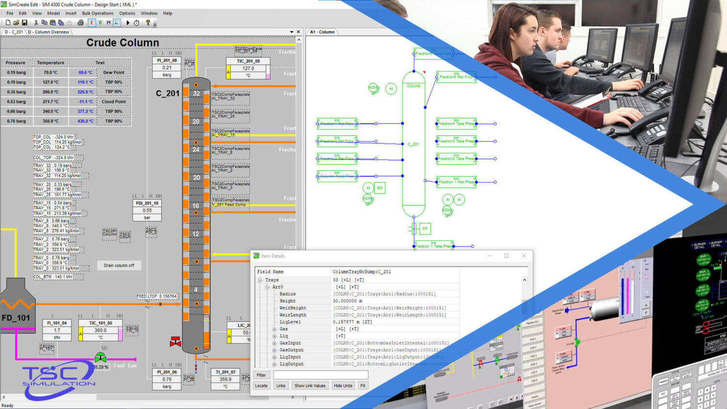This screenshot has height=409, width=727.
Task: Expand the GasOutput tree node
Action: (x=274, y=350)
